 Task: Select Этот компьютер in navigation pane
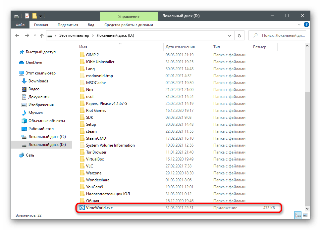tap(40, 73)
